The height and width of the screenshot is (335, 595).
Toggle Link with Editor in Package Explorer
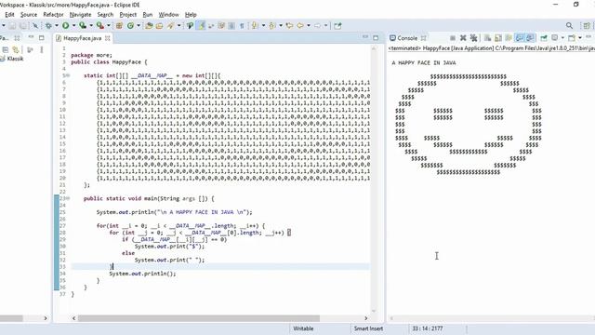16,49
